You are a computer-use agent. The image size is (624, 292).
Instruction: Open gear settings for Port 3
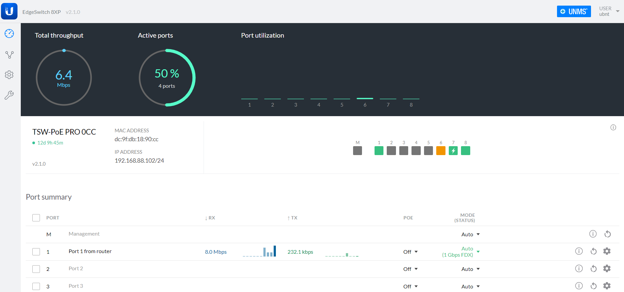tap(607, 286)
